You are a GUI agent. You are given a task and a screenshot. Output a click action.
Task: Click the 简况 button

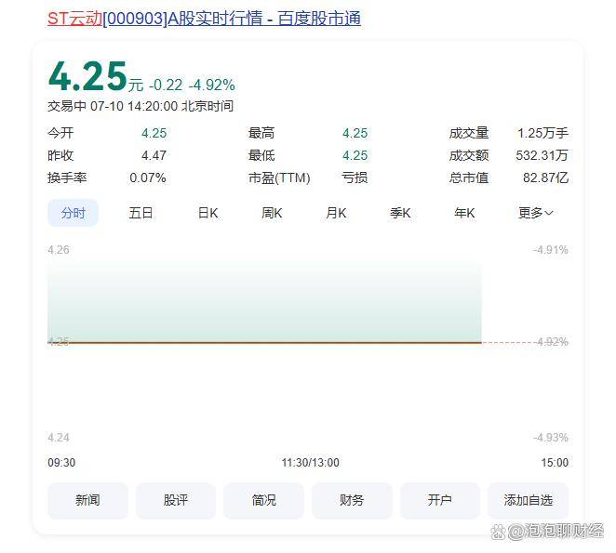tap(263, 500)
